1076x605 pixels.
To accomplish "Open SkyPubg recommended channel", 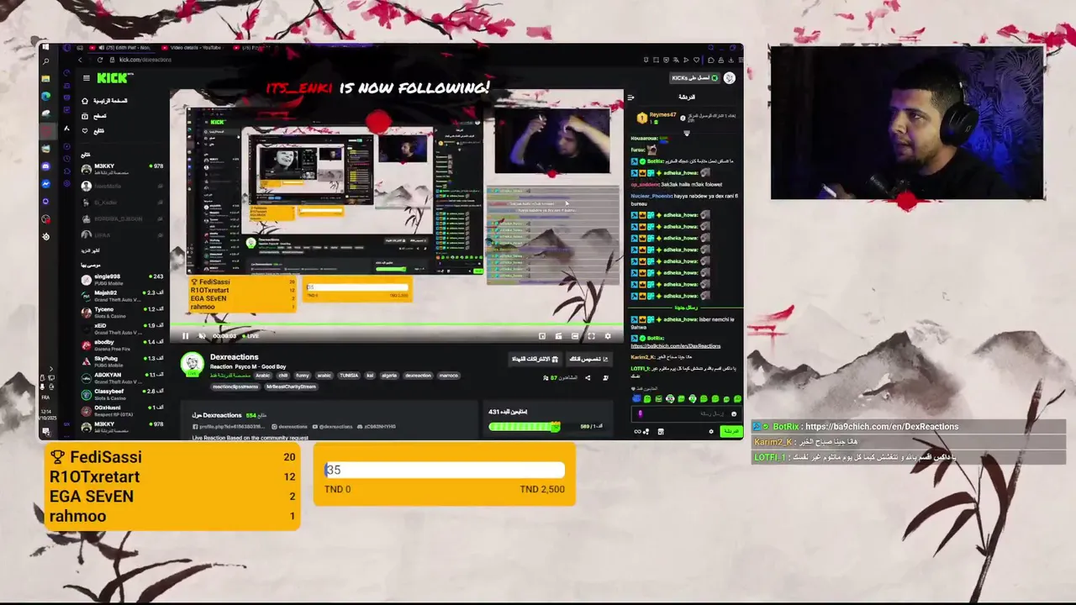I will point(122,360).
